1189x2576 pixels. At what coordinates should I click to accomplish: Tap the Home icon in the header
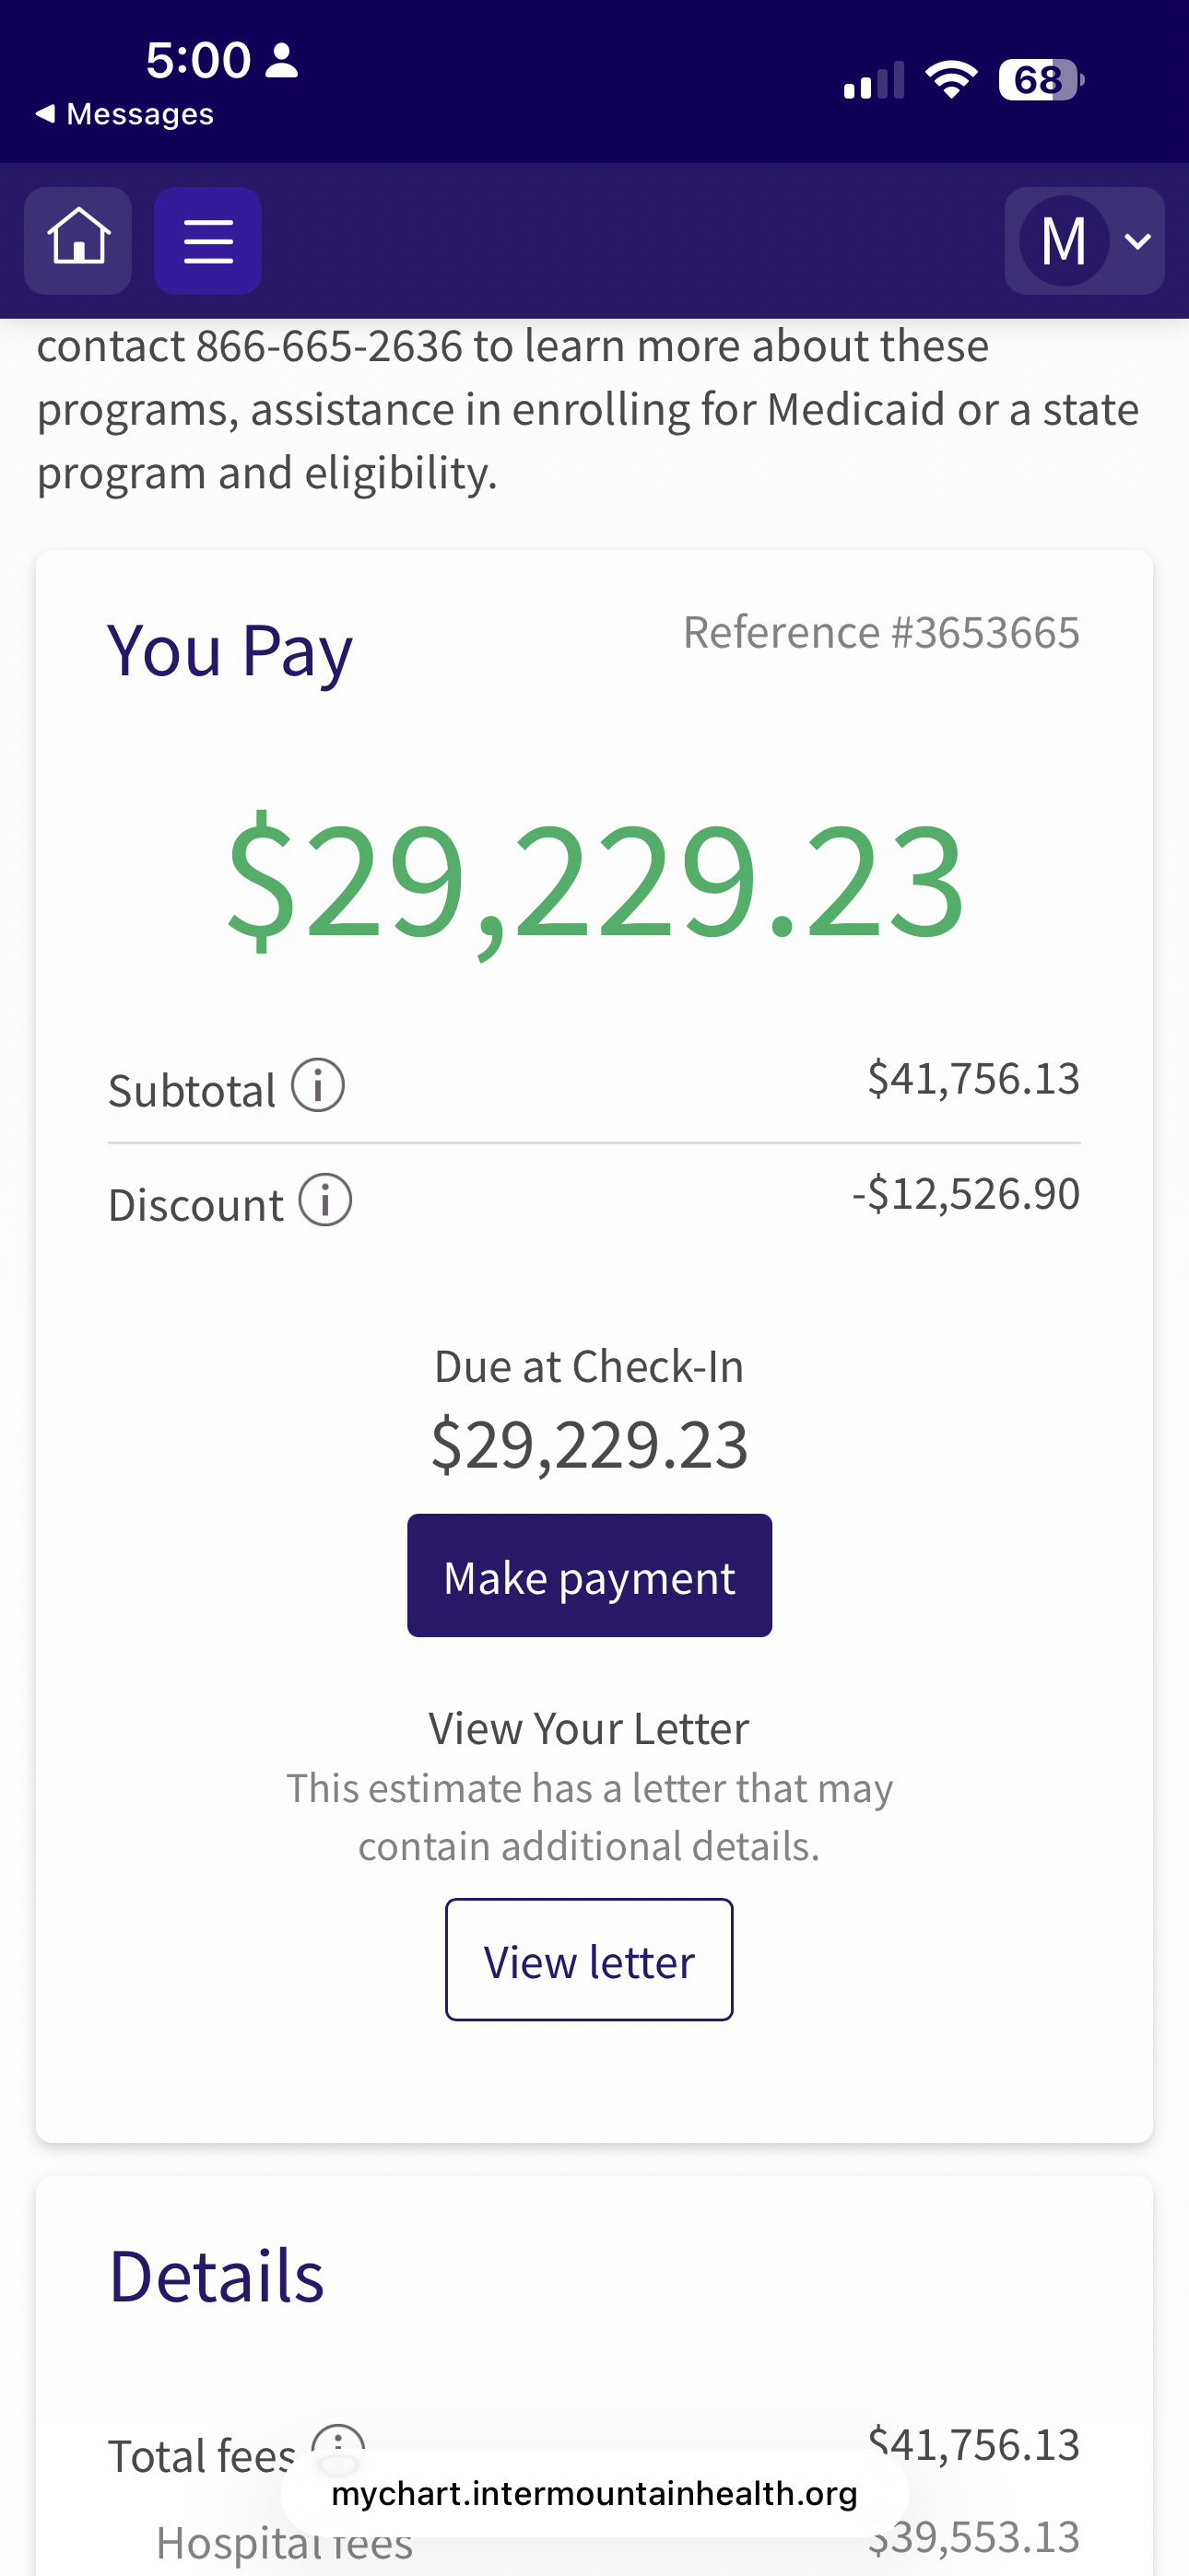pos(78,240)
